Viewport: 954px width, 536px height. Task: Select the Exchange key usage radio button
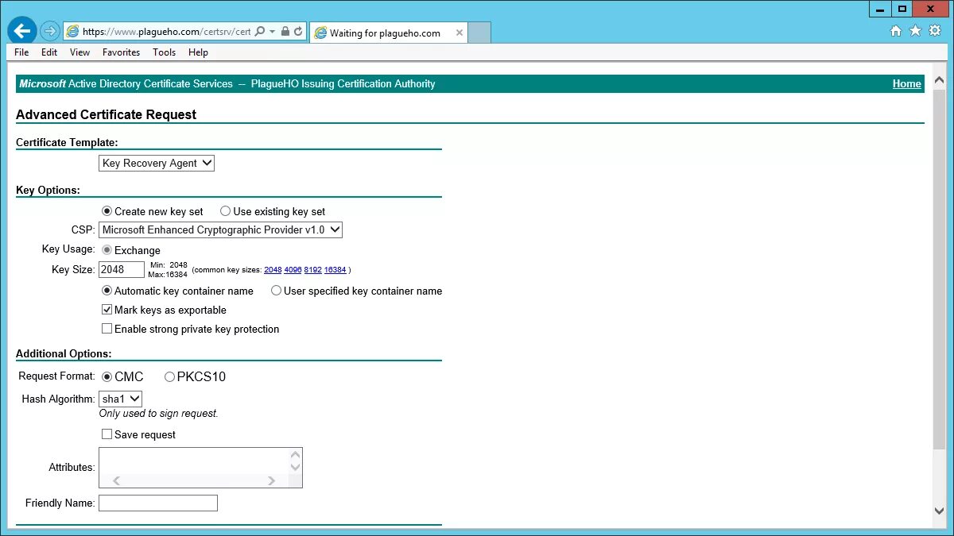point(107,250)
